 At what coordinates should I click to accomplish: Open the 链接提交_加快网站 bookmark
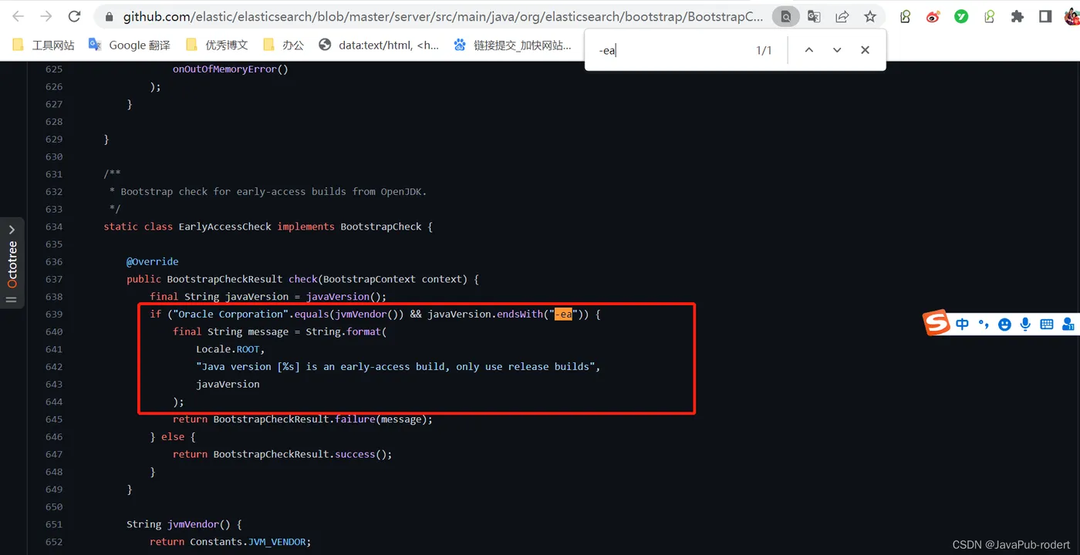pyautogui.click(x=513, y=45)
